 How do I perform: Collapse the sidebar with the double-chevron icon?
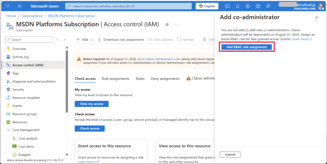[65, 39]
